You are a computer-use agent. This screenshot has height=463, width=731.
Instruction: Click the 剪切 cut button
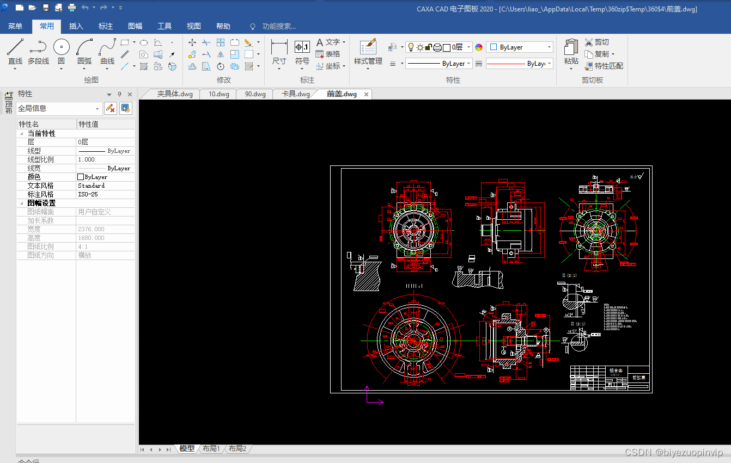point(597,42)
